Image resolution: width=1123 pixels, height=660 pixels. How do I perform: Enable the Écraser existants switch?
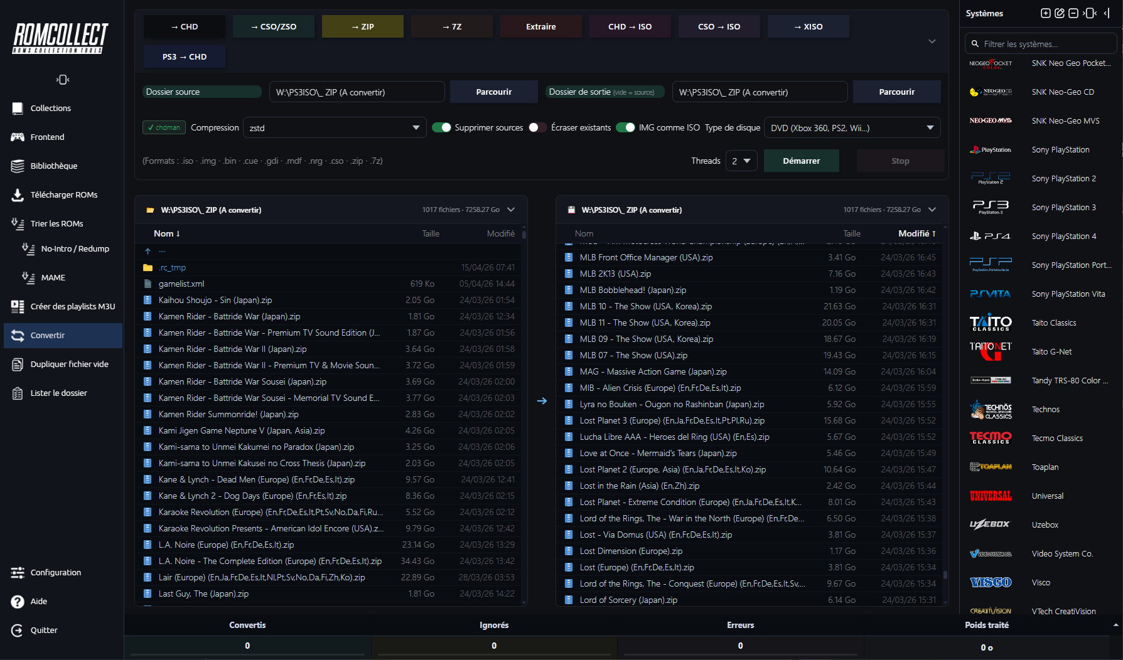(537, 127)
